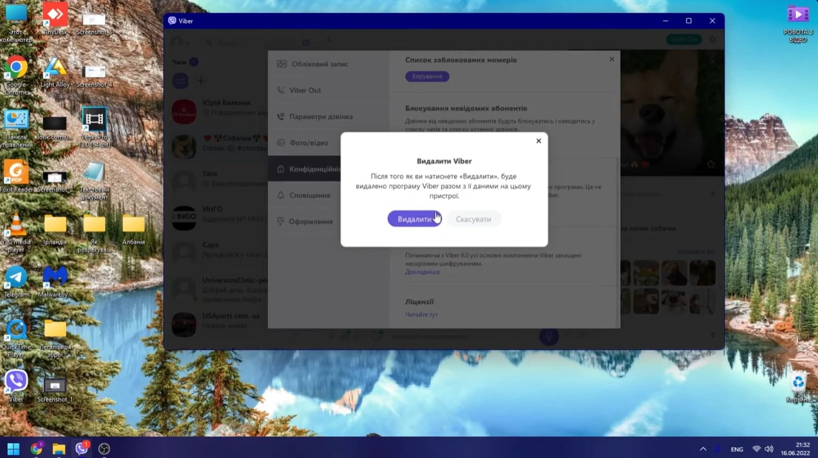Launch Telegram from desktop shortcut
The width and height of the screenshot is (818, 458).
coord(16,278)
